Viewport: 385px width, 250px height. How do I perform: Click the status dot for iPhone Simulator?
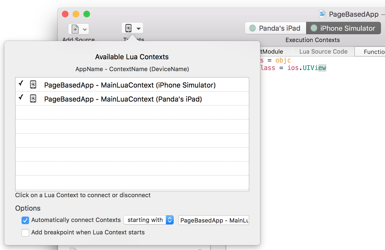[314, 28]
